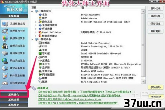Viewport: 165px width, 110px height.
Task: Switch to 系统清理 section
Action: click(x=14, y=100)
